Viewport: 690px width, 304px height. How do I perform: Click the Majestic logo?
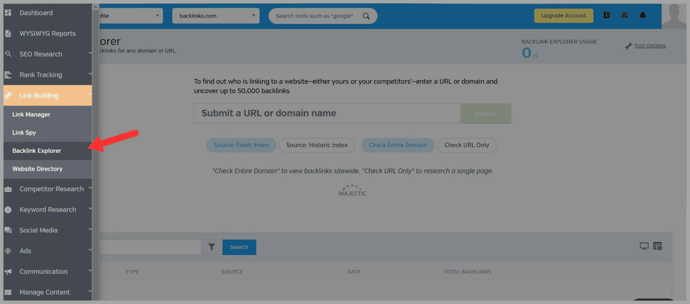point(352,191)
